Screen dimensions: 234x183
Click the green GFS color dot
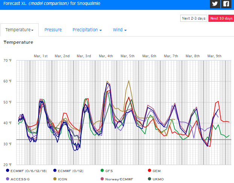102,171
